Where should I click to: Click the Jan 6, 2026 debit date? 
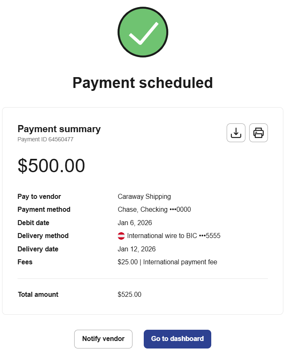point(135,223)
